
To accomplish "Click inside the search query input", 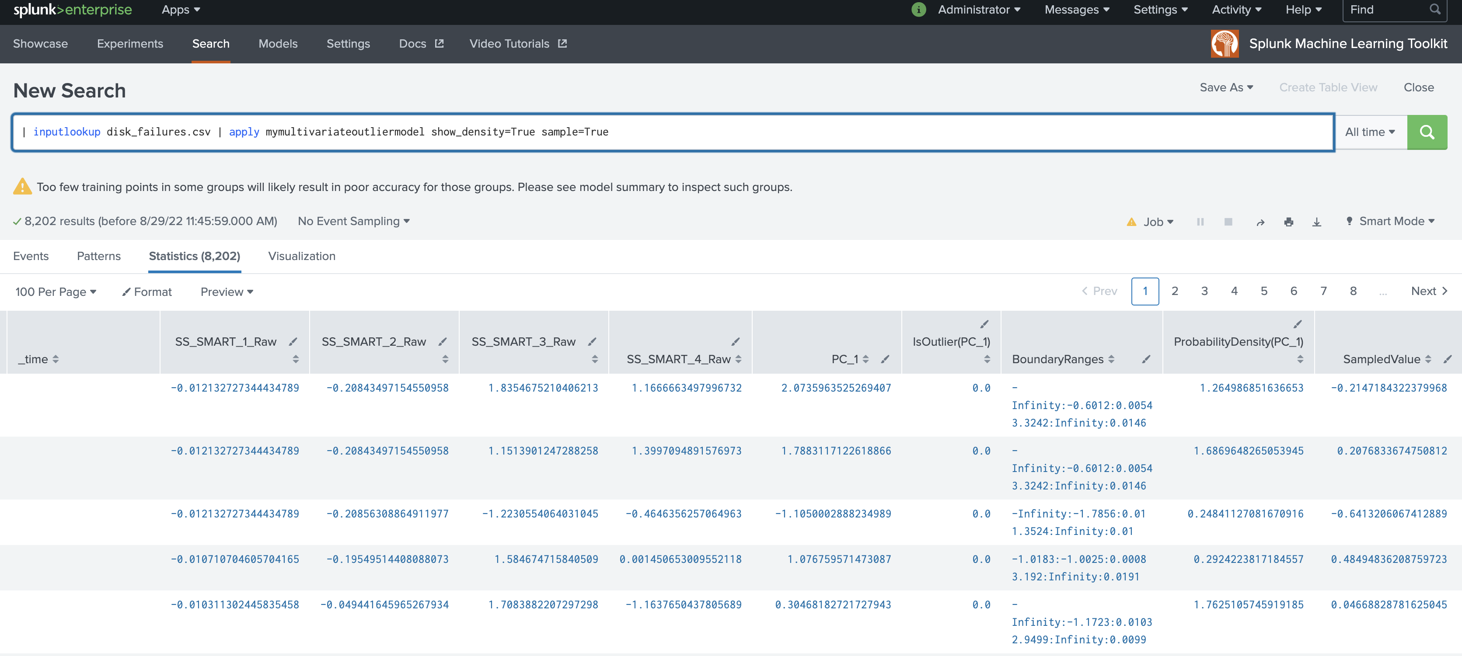I will [673, 132].
